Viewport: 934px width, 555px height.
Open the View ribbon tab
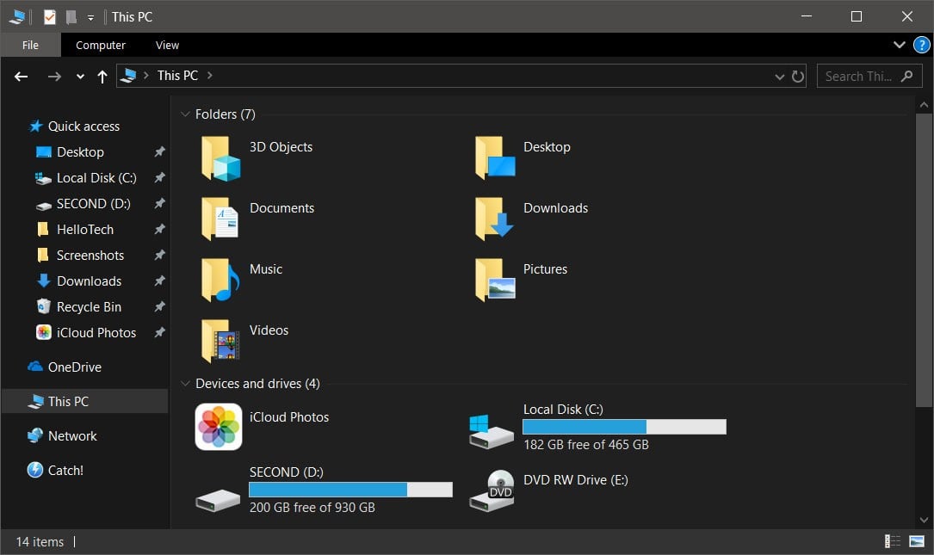167,45
